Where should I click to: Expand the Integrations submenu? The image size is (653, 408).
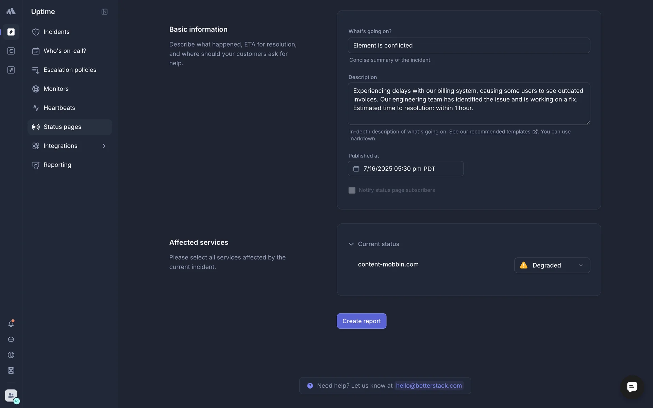[x=104, y=146]
